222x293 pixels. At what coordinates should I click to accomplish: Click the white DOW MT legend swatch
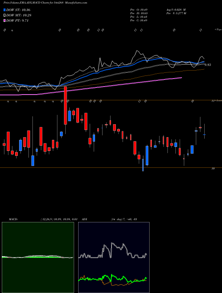(5, 15)
